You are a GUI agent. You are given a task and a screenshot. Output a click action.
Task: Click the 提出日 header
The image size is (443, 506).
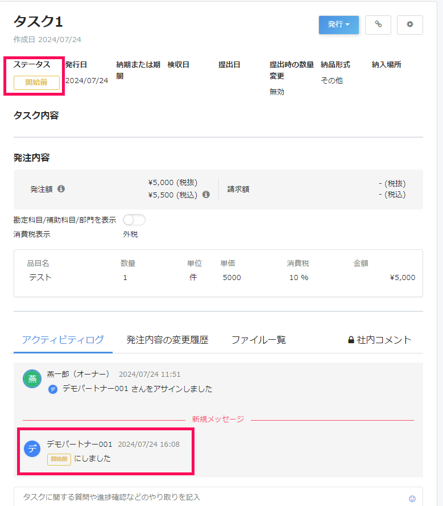click(229, 64)
